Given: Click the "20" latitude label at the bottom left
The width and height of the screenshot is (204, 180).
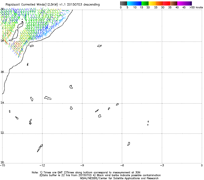Looking at the screenshot, I should 2,163.
